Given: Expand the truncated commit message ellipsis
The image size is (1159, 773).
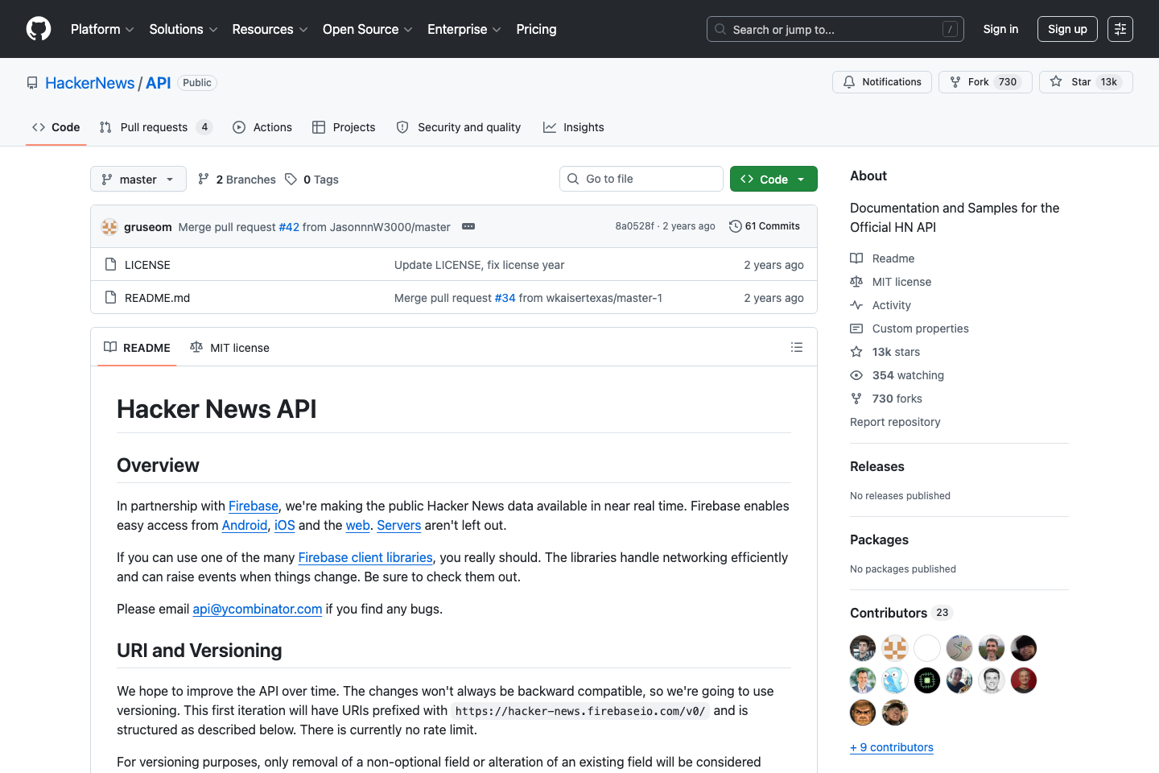Looking at the screenshot, I should [x=468, y=226].
